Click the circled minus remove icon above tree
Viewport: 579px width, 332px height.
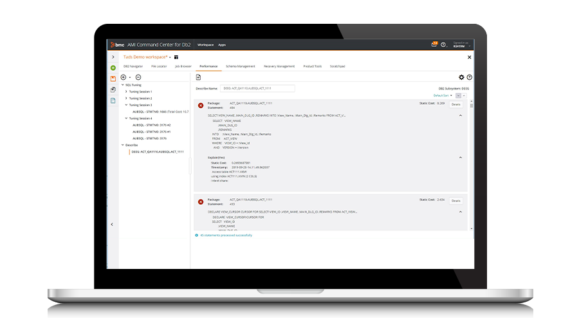pos(138,77)
